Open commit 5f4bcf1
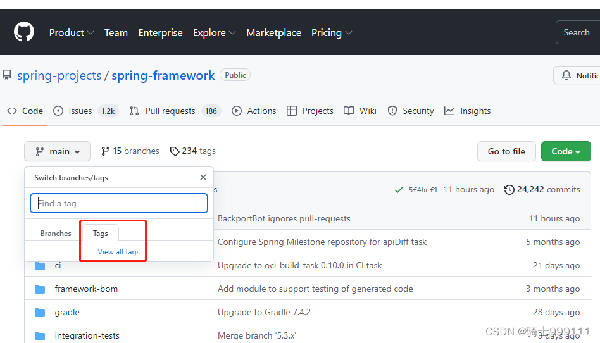The image size is (600, 343). pyautogui.click(x=423, y=190)
